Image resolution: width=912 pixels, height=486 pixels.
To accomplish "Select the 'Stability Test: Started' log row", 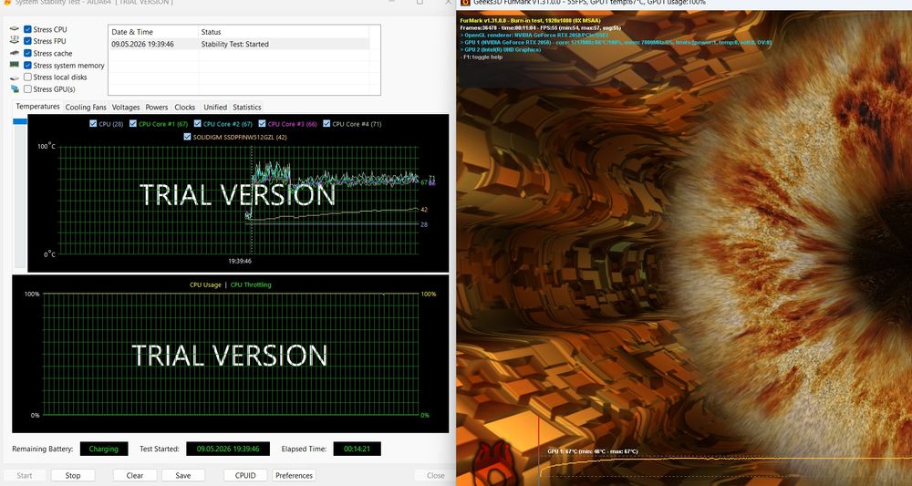I will click(239, 44).
